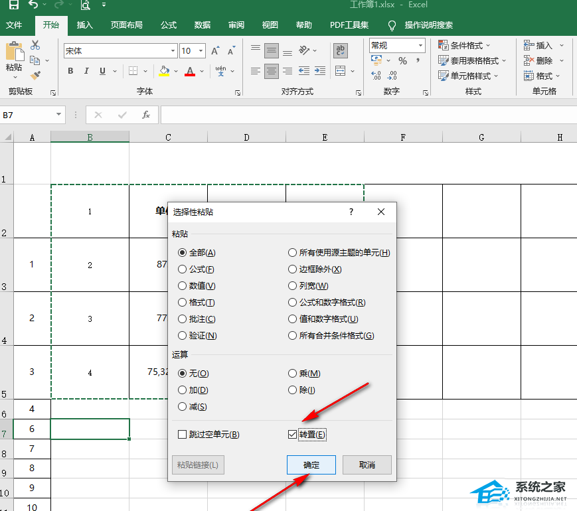This screenshot has width=577, height=511.
Task: Apply Percent Style number format
Action: pyautogui.click(x=402, y=60)
